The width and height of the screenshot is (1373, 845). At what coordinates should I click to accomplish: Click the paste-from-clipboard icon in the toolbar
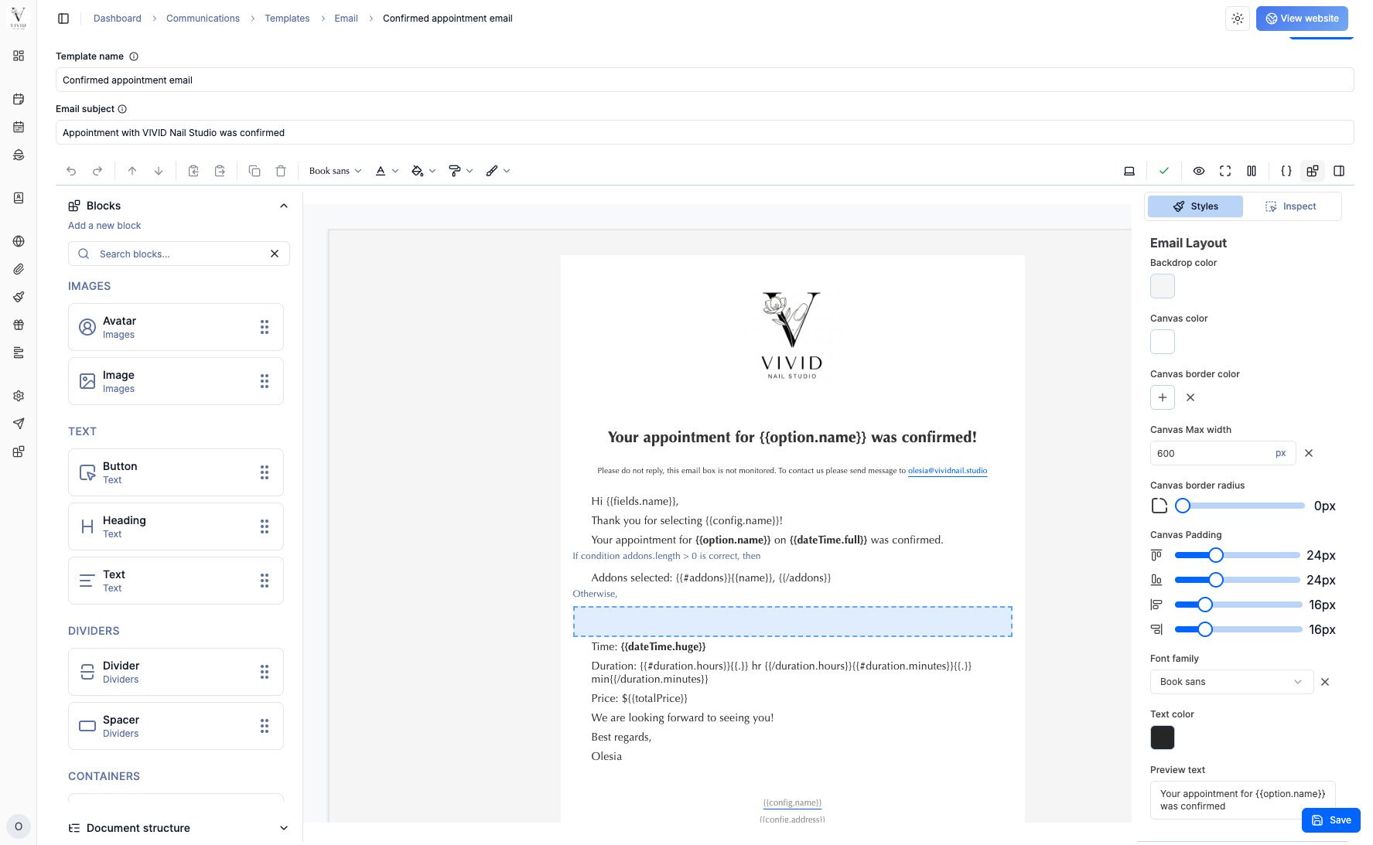[x=220, y=171]
